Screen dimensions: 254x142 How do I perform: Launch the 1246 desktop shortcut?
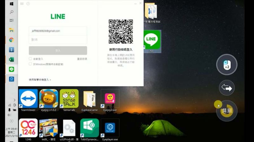point(28,128)
